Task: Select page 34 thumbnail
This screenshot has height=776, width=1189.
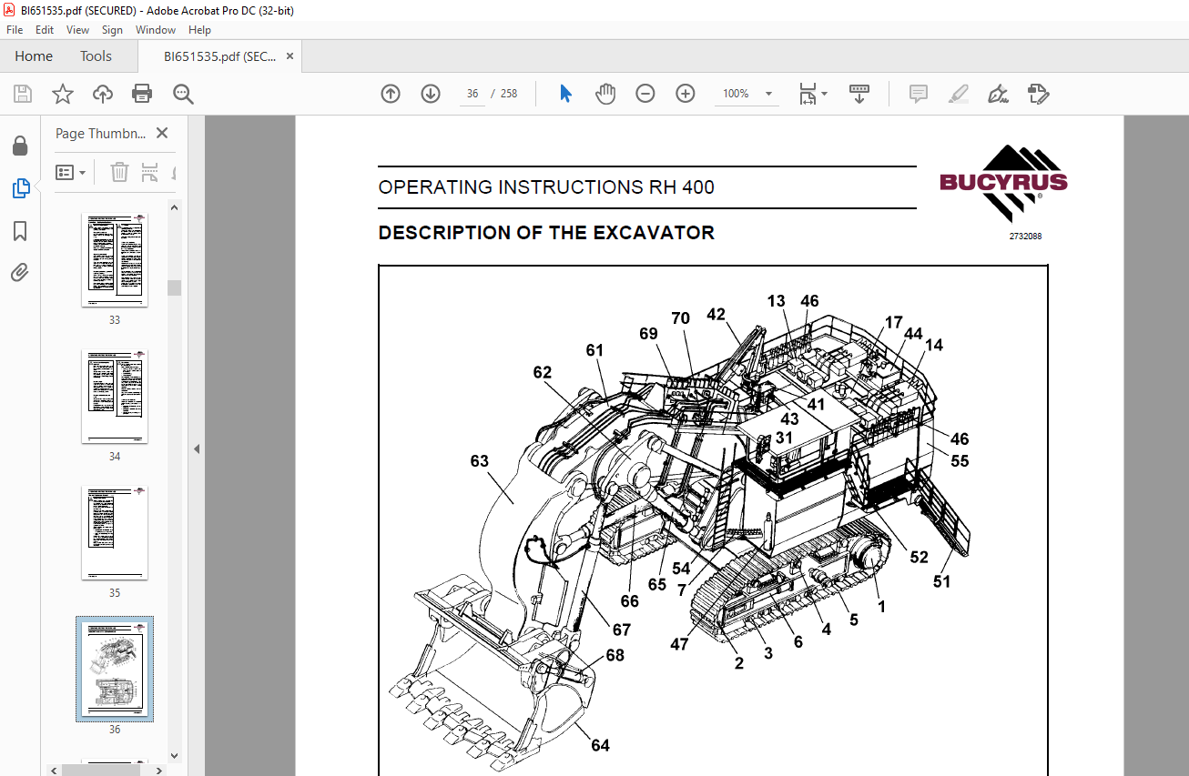Action: point(115,397)
